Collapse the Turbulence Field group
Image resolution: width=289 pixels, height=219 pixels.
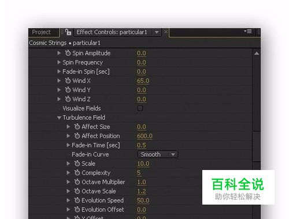coord(59,118)
